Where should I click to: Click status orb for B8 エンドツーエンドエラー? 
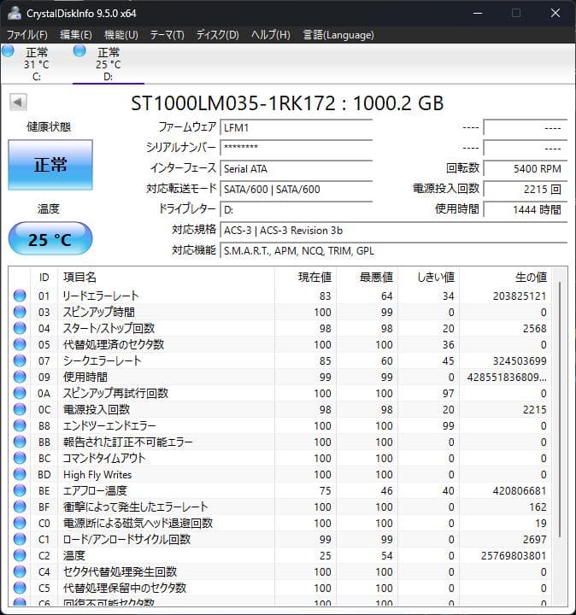click(20, 425)
